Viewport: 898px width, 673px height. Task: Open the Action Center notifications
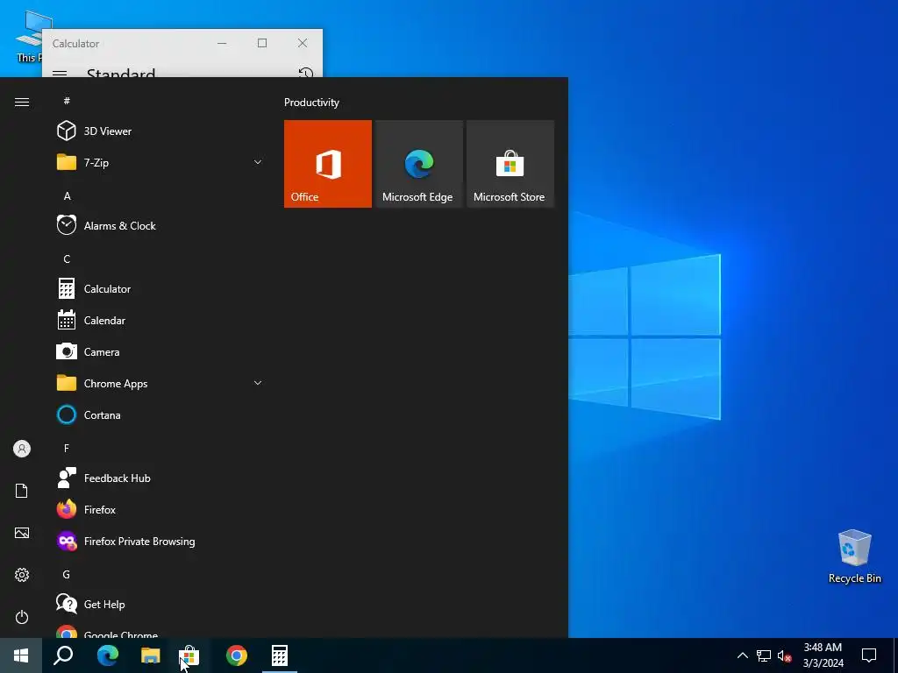coord(869,655)
